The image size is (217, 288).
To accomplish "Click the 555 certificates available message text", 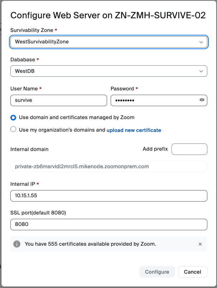I will [90, 244].
